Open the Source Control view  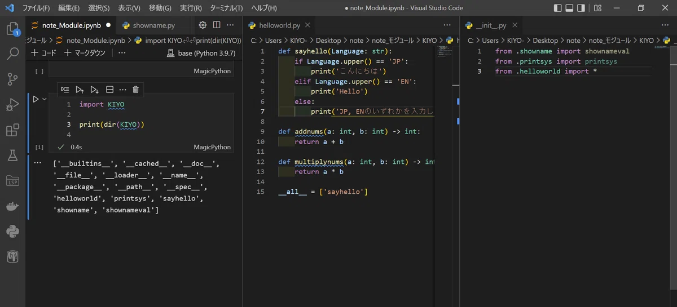tap(12, 79)
